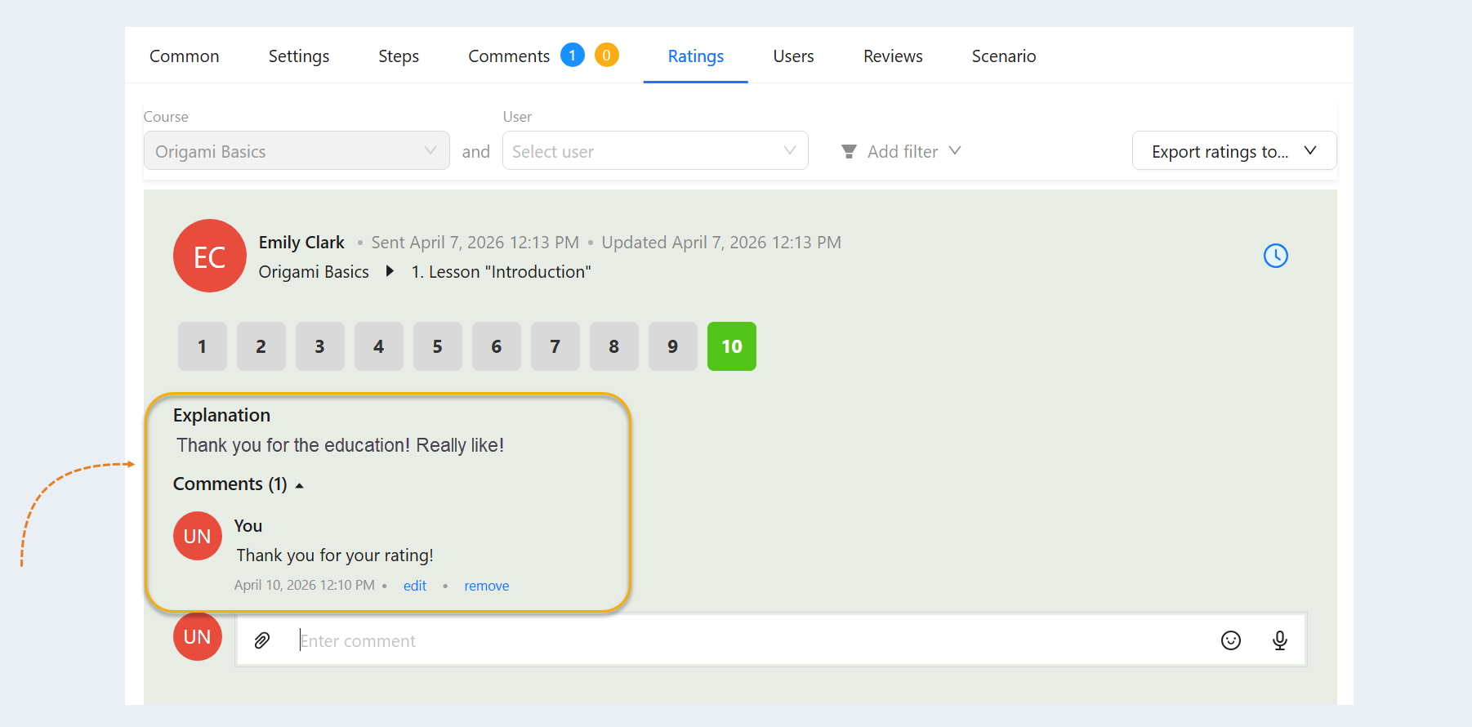This screenshot has height=727, width=1472.
Task: Select rating value 9
Action: click(x=673, y=346)
